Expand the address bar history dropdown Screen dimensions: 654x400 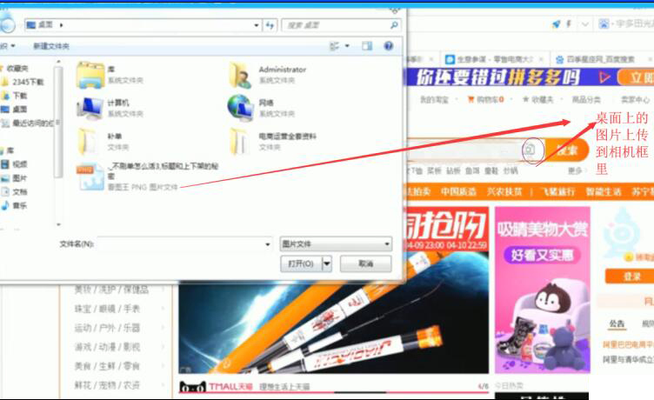click(x=256, y=25)
